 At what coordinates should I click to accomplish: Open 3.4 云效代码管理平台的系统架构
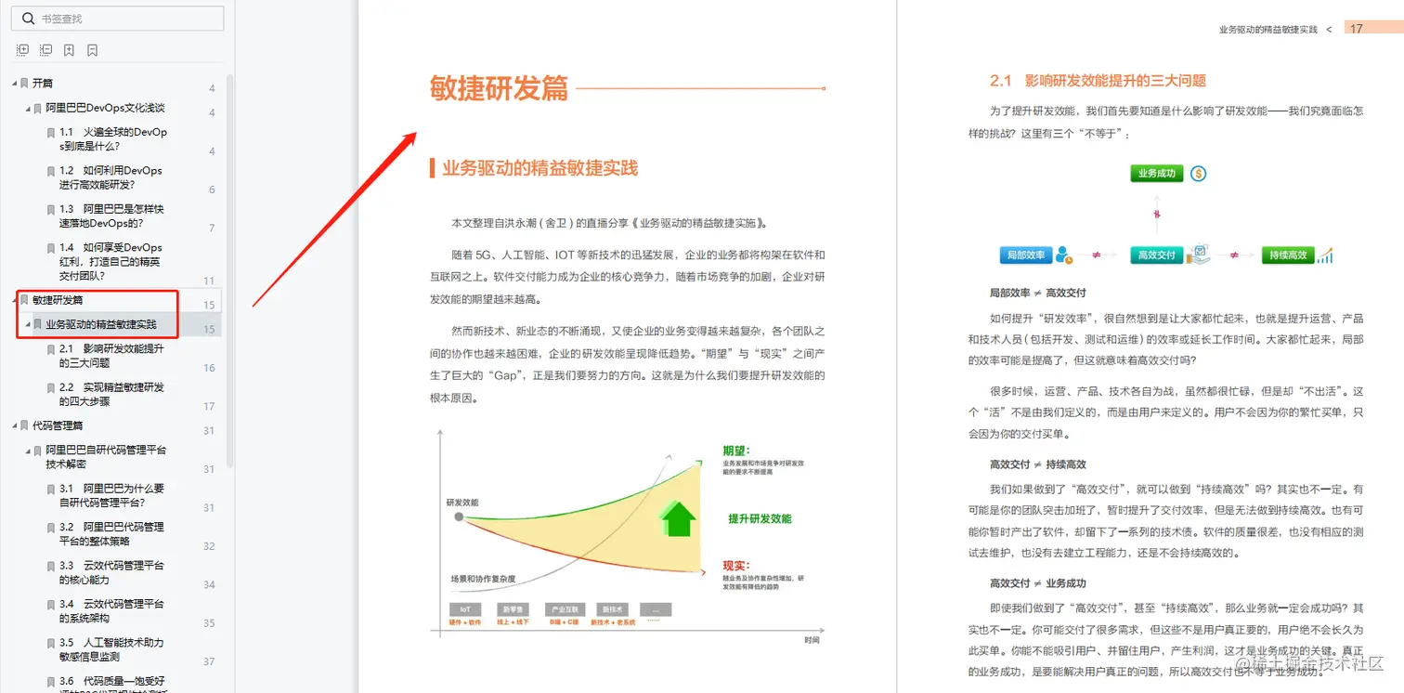point(109,611)
